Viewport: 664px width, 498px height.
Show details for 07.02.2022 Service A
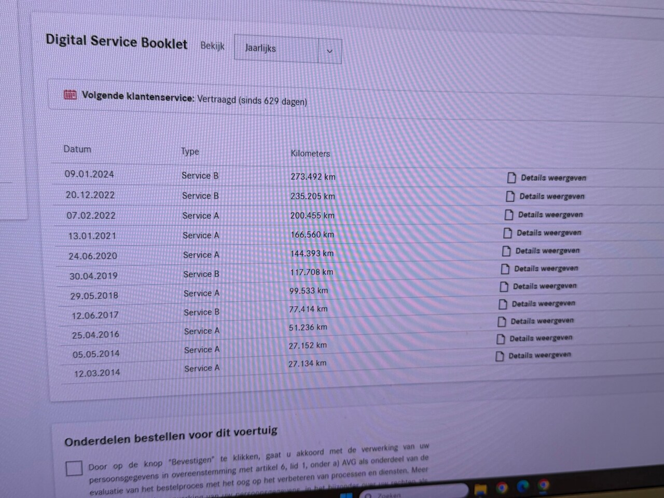(550, 214)
